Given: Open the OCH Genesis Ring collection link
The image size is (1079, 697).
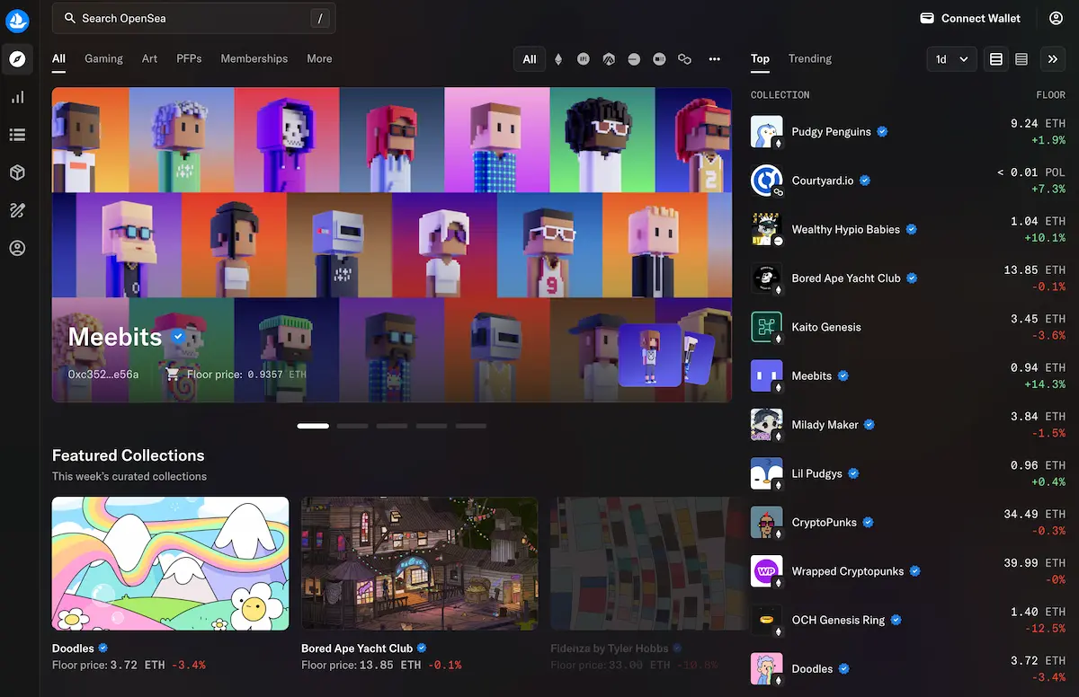Looking at the screenshot, I should 839,621.
